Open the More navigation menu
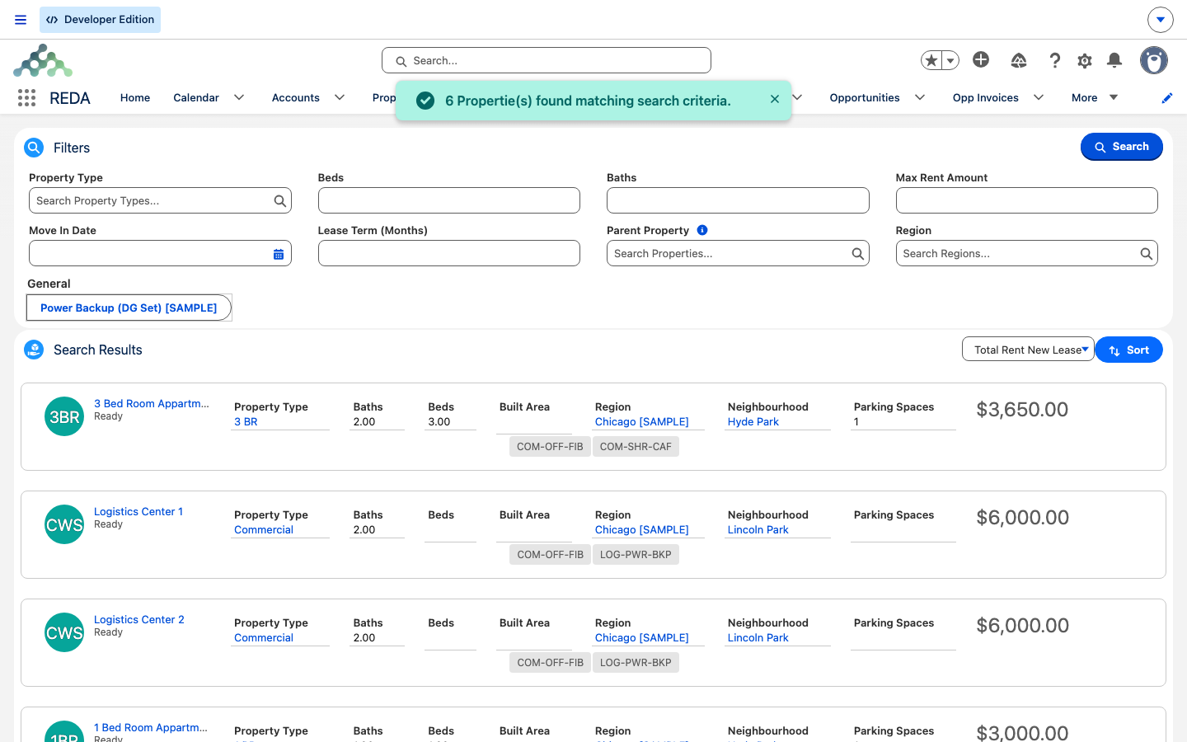The width and height of the screenshot is (1187, 742). pyautogui.click(x=1095, y=97)
